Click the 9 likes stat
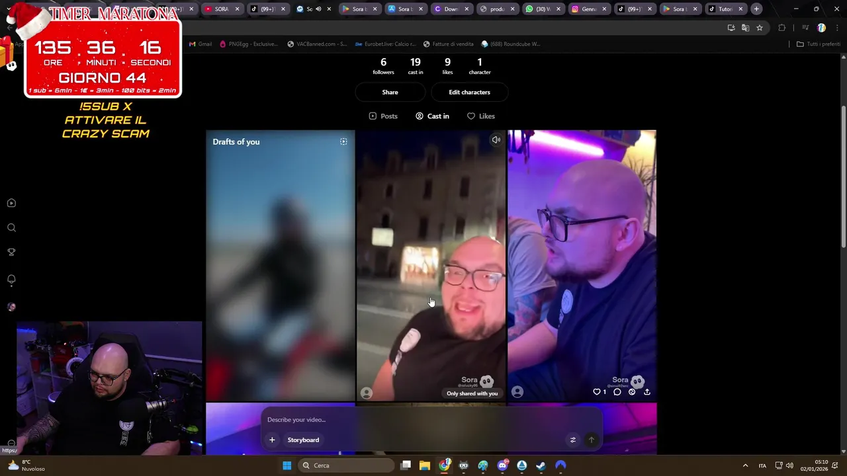 point(447,66)
